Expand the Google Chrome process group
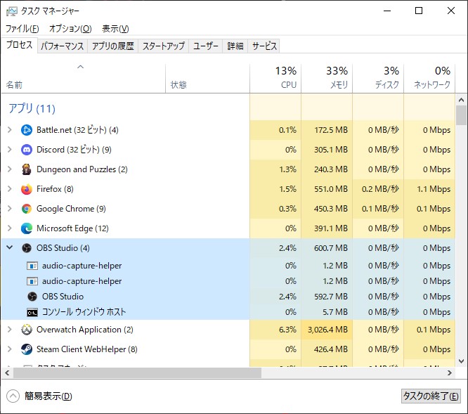This screenshot has width=468, height=414. click(10, 209)
